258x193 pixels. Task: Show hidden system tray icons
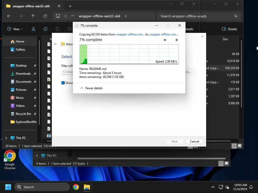(213, 187)
